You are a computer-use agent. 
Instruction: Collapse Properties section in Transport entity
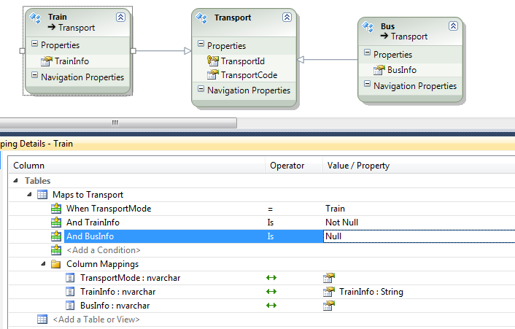coord(201,45)
